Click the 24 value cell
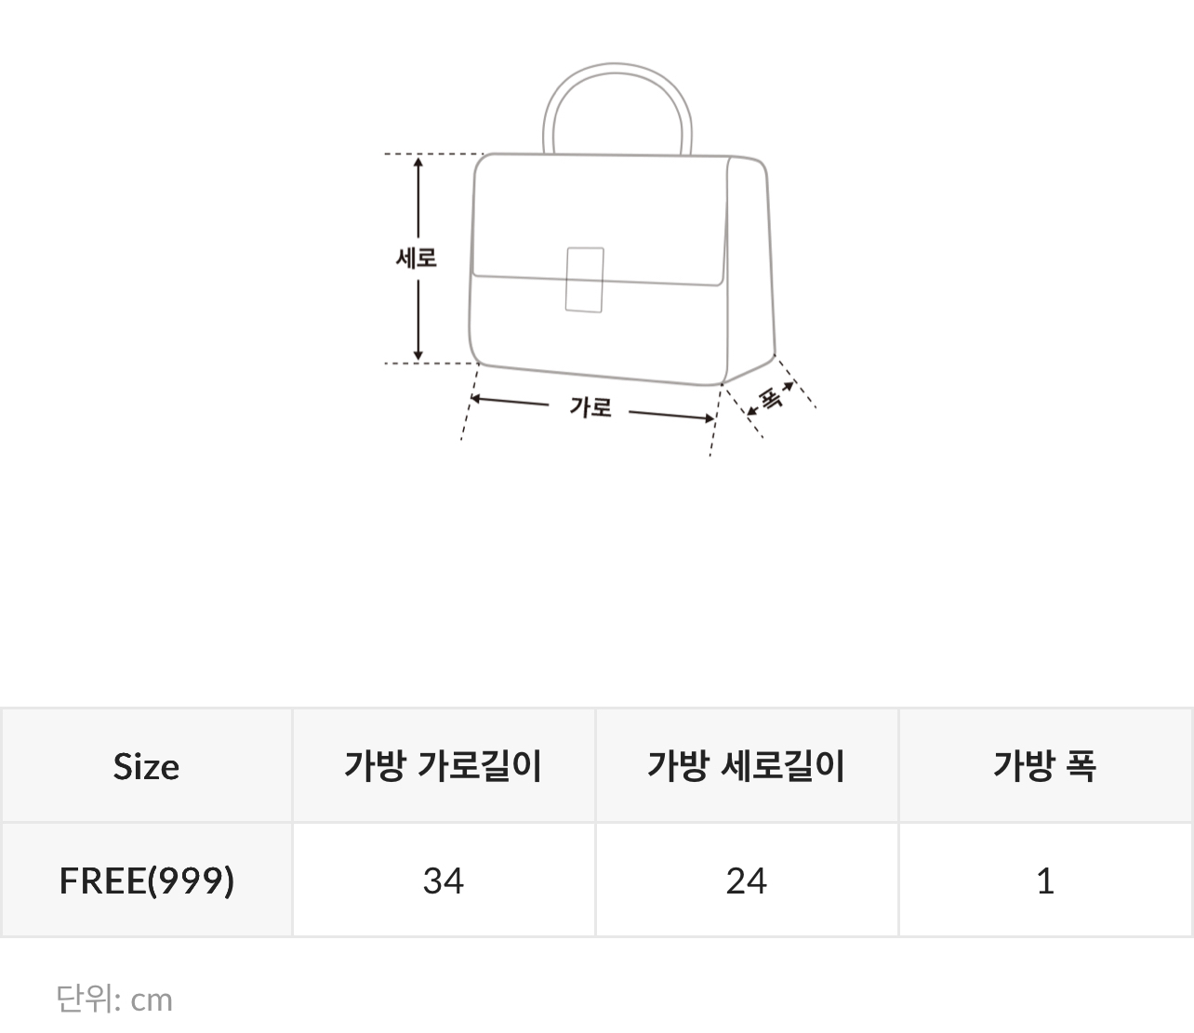This screenshot has height=1033, width=1194. click(747, 880)
